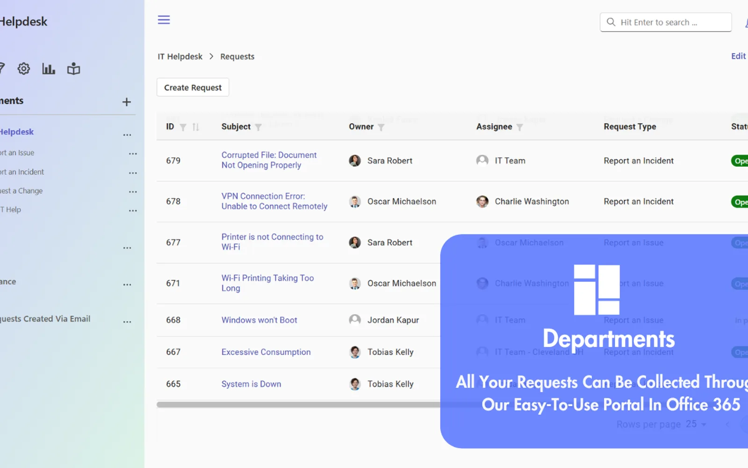Click the Create Request button

tap(193, 88)
